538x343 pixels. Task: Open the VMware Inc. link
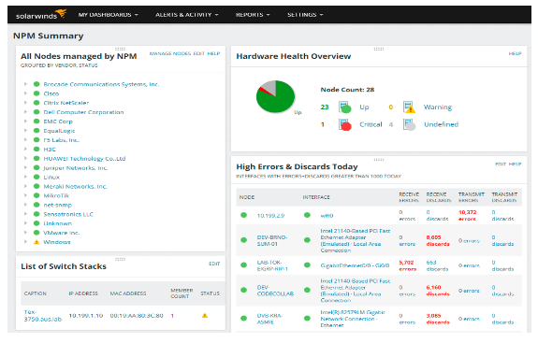[62, 233]
